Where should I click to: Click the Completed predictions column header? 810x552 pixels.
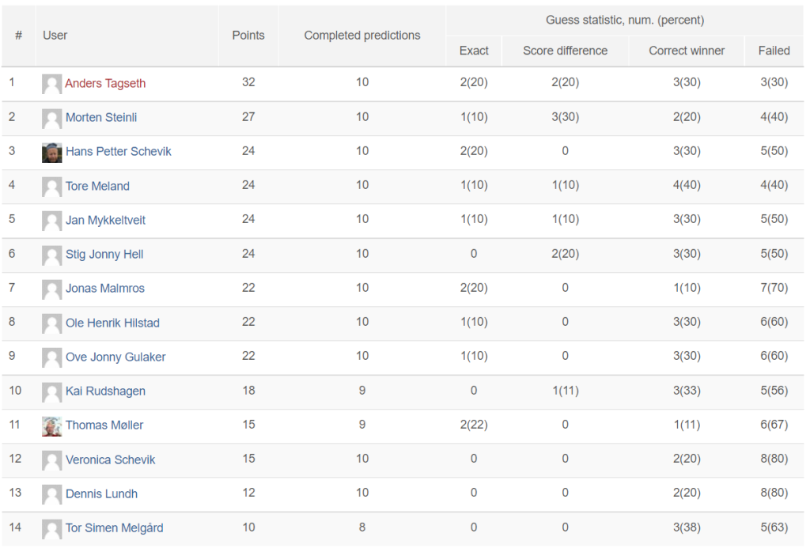(x=362, y=36)
